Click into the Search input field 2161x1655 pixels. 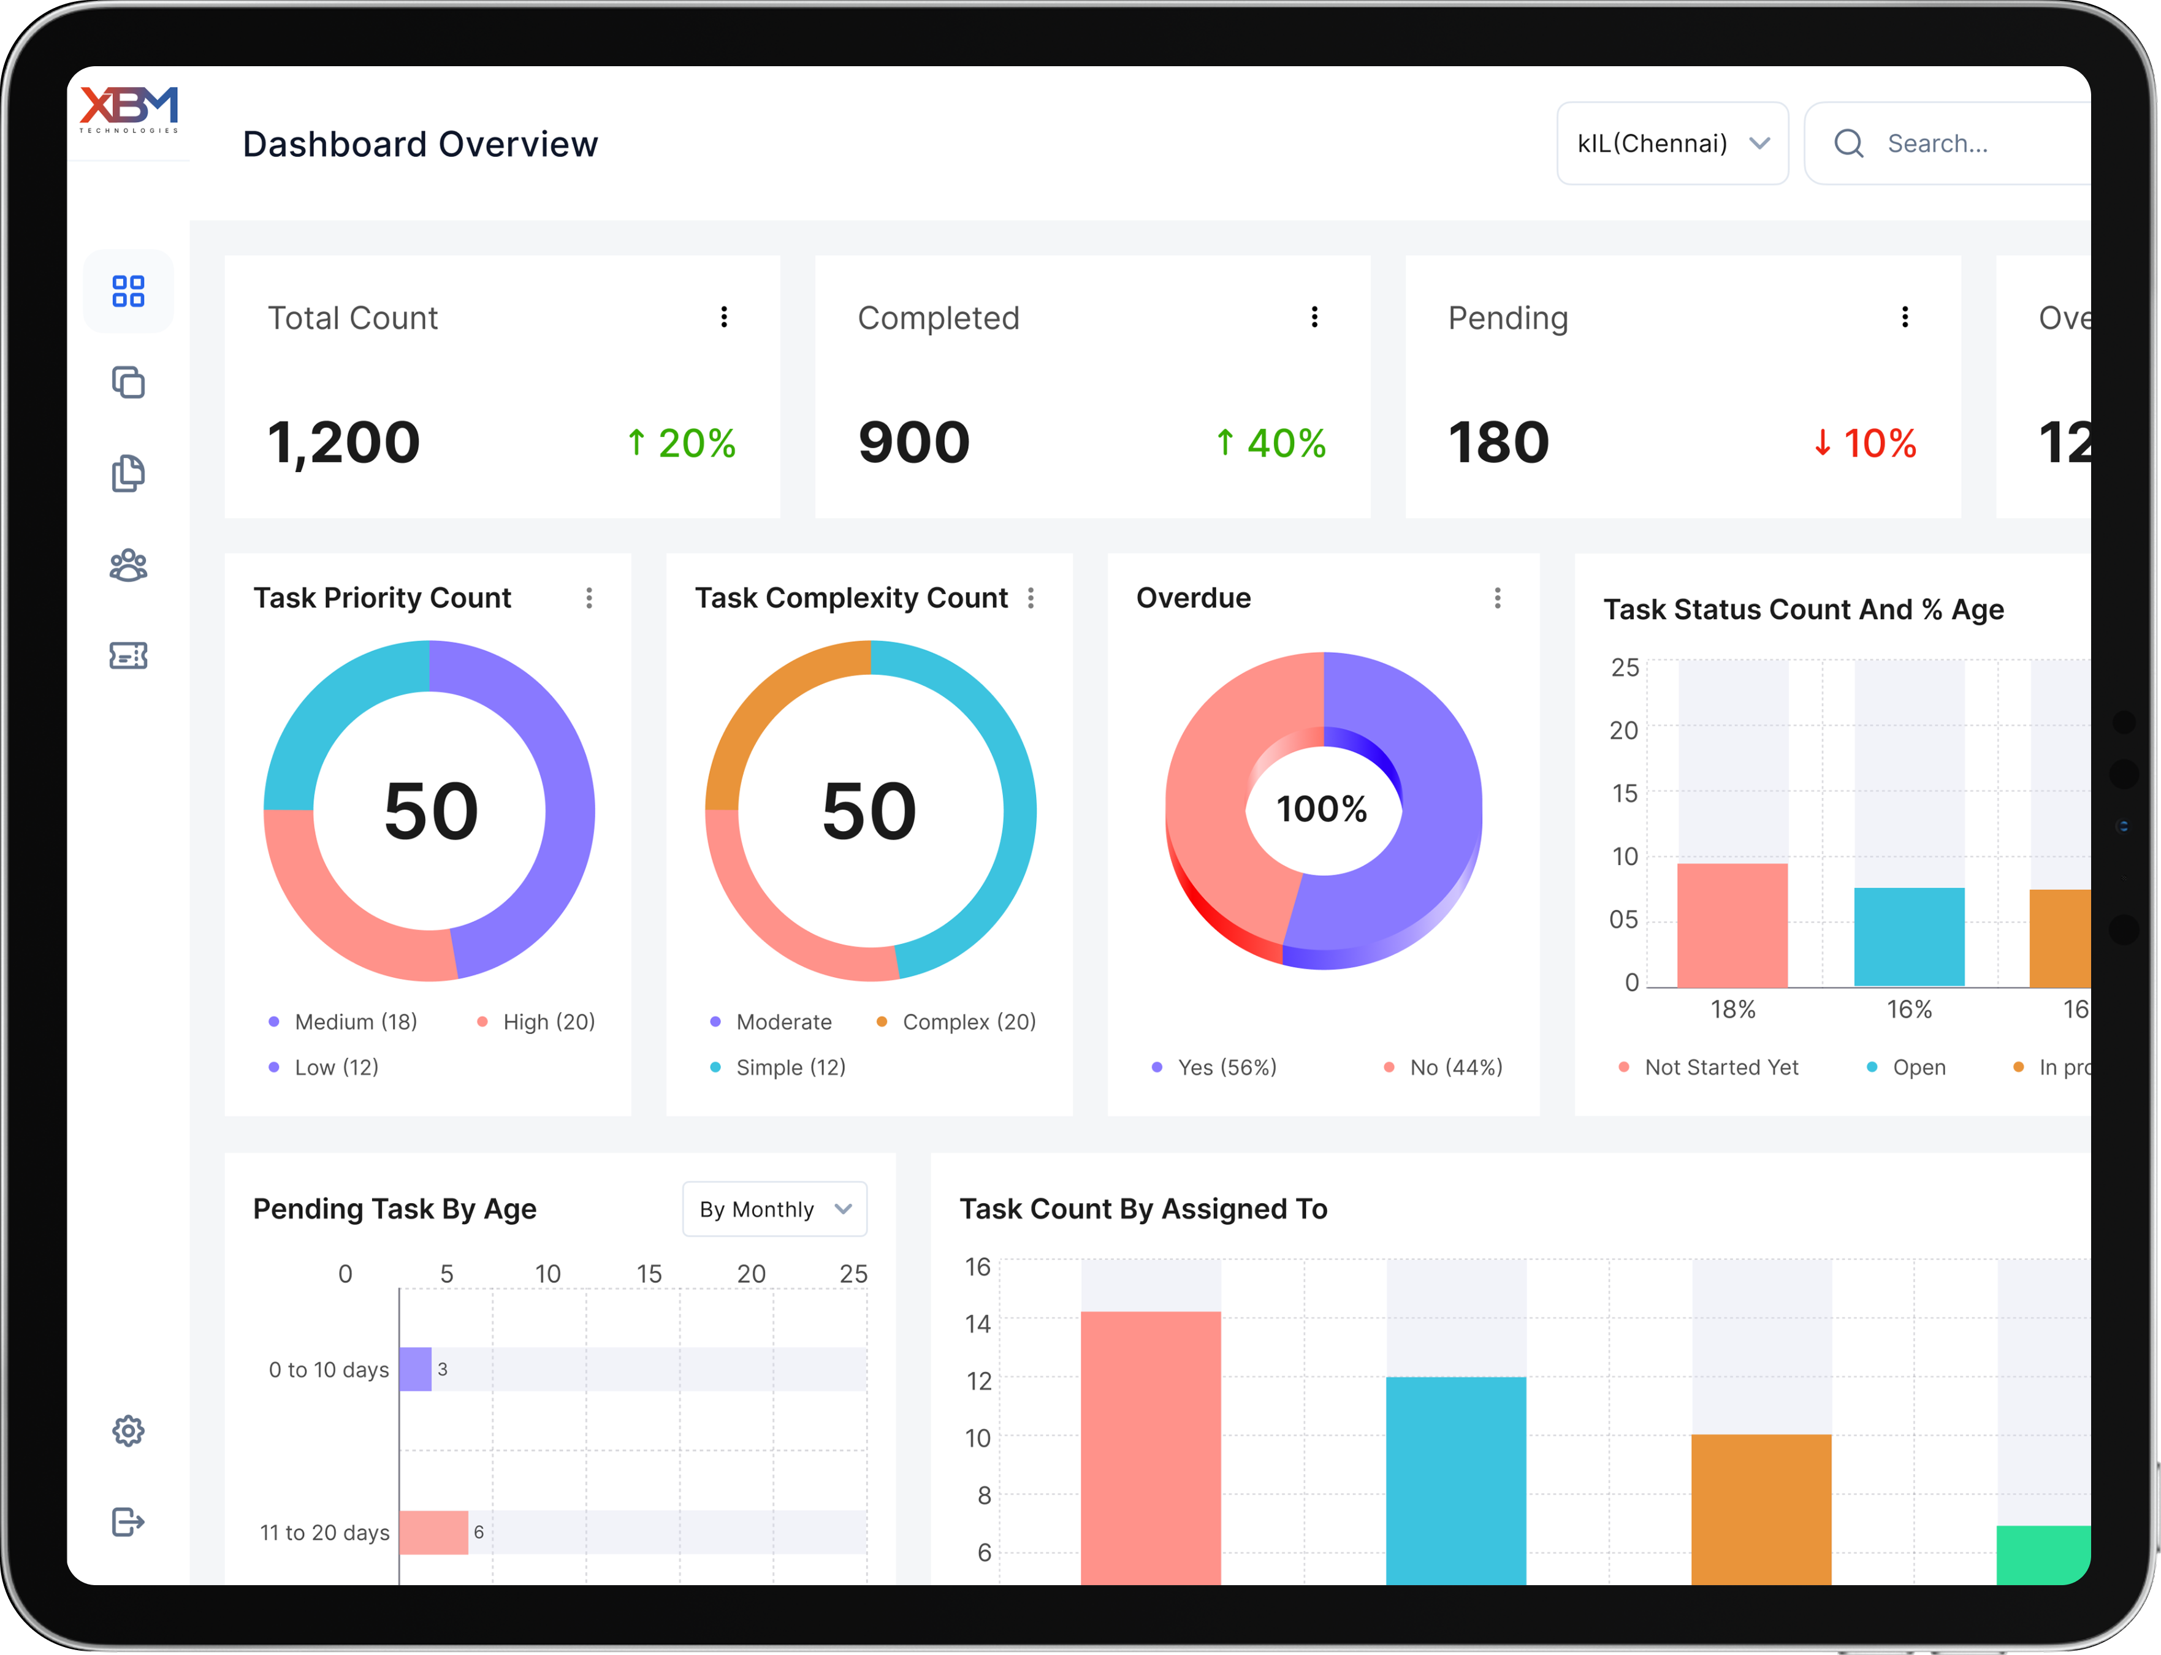(1981, 144)
